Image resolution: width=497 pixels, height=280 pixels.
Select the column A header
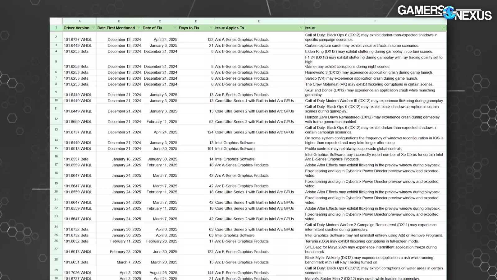click(x=80, y=21)
